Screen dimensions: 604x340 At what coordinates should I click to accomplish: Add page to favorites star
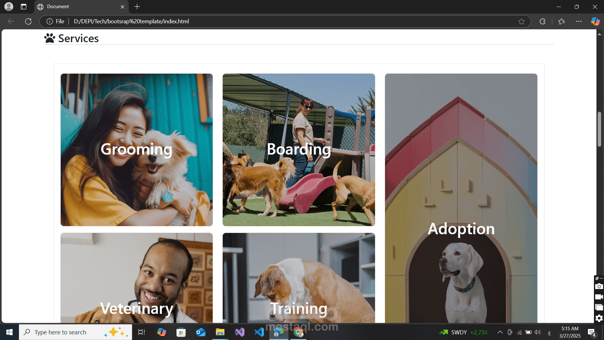[x=522, y=21]
